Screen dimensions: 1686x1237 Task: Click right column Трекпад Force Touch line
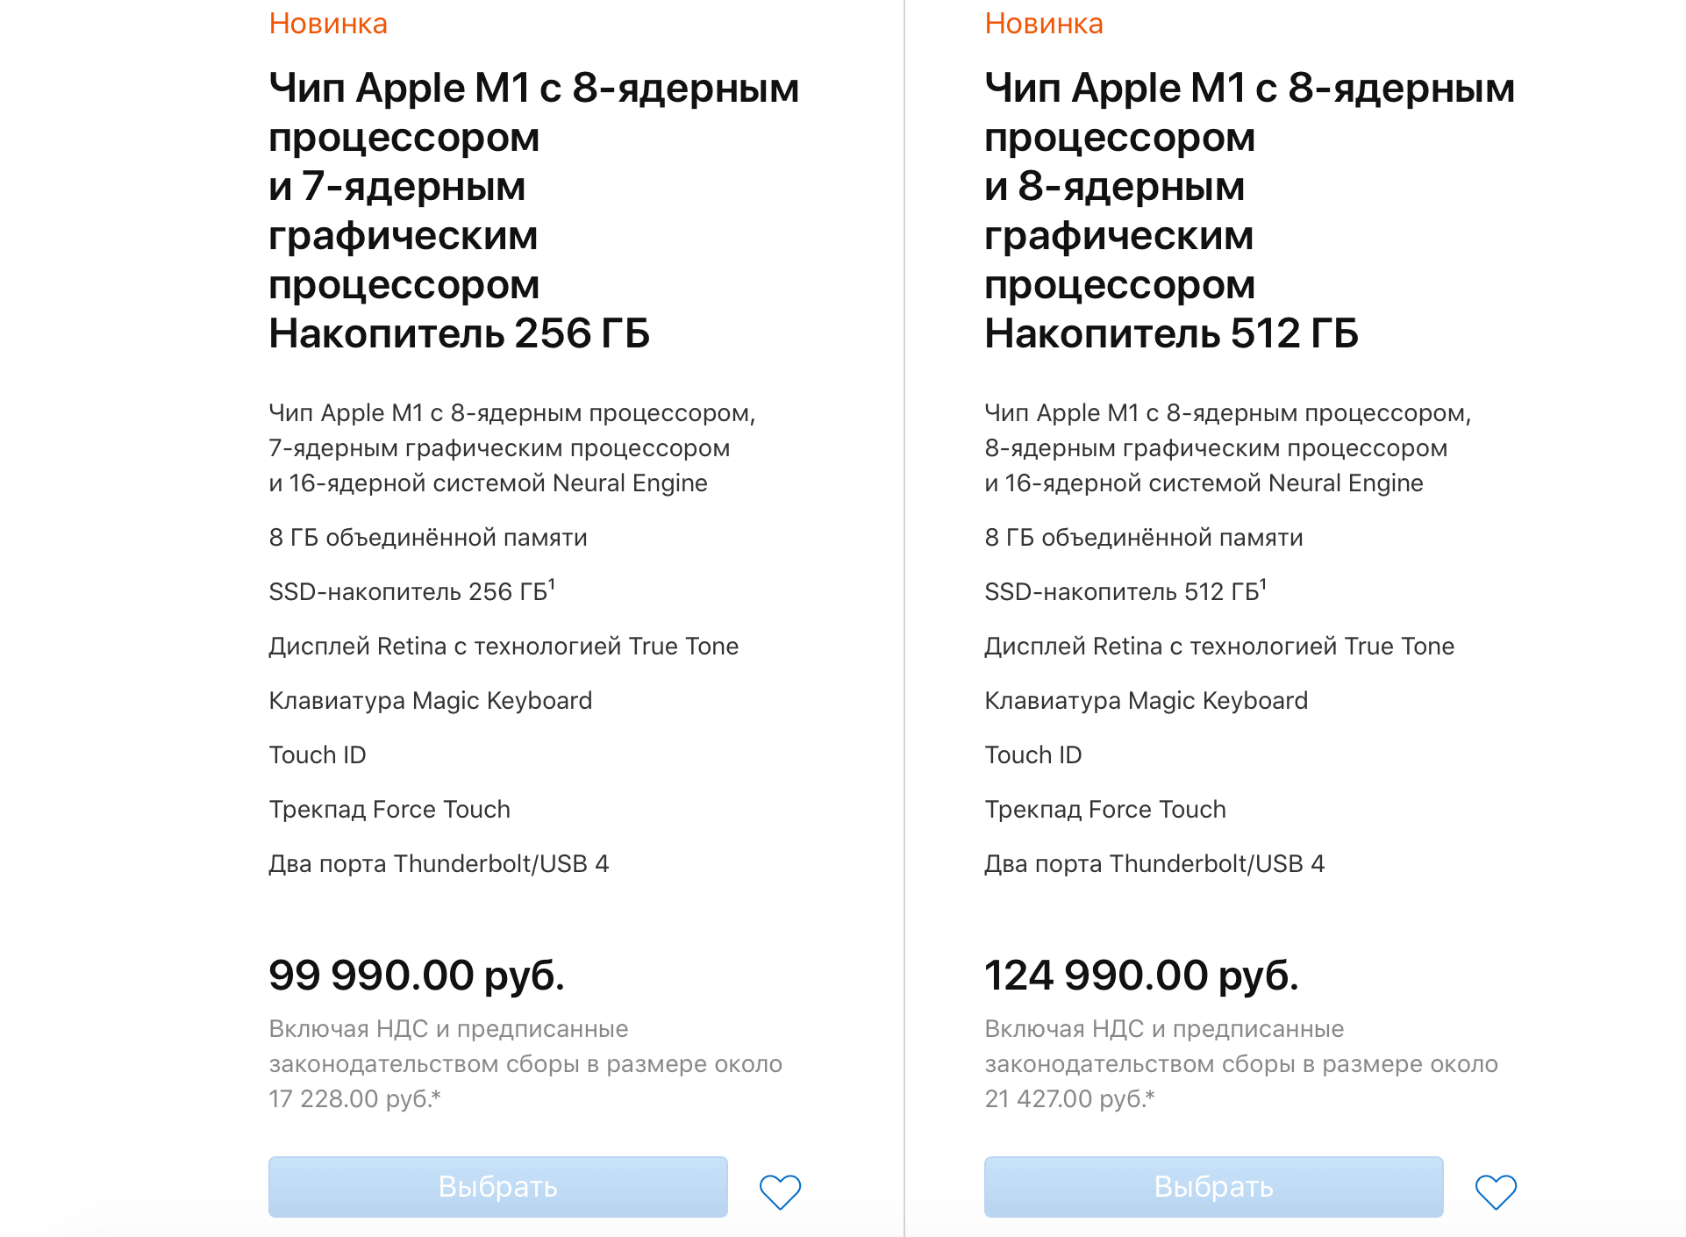pos(1105,810)
